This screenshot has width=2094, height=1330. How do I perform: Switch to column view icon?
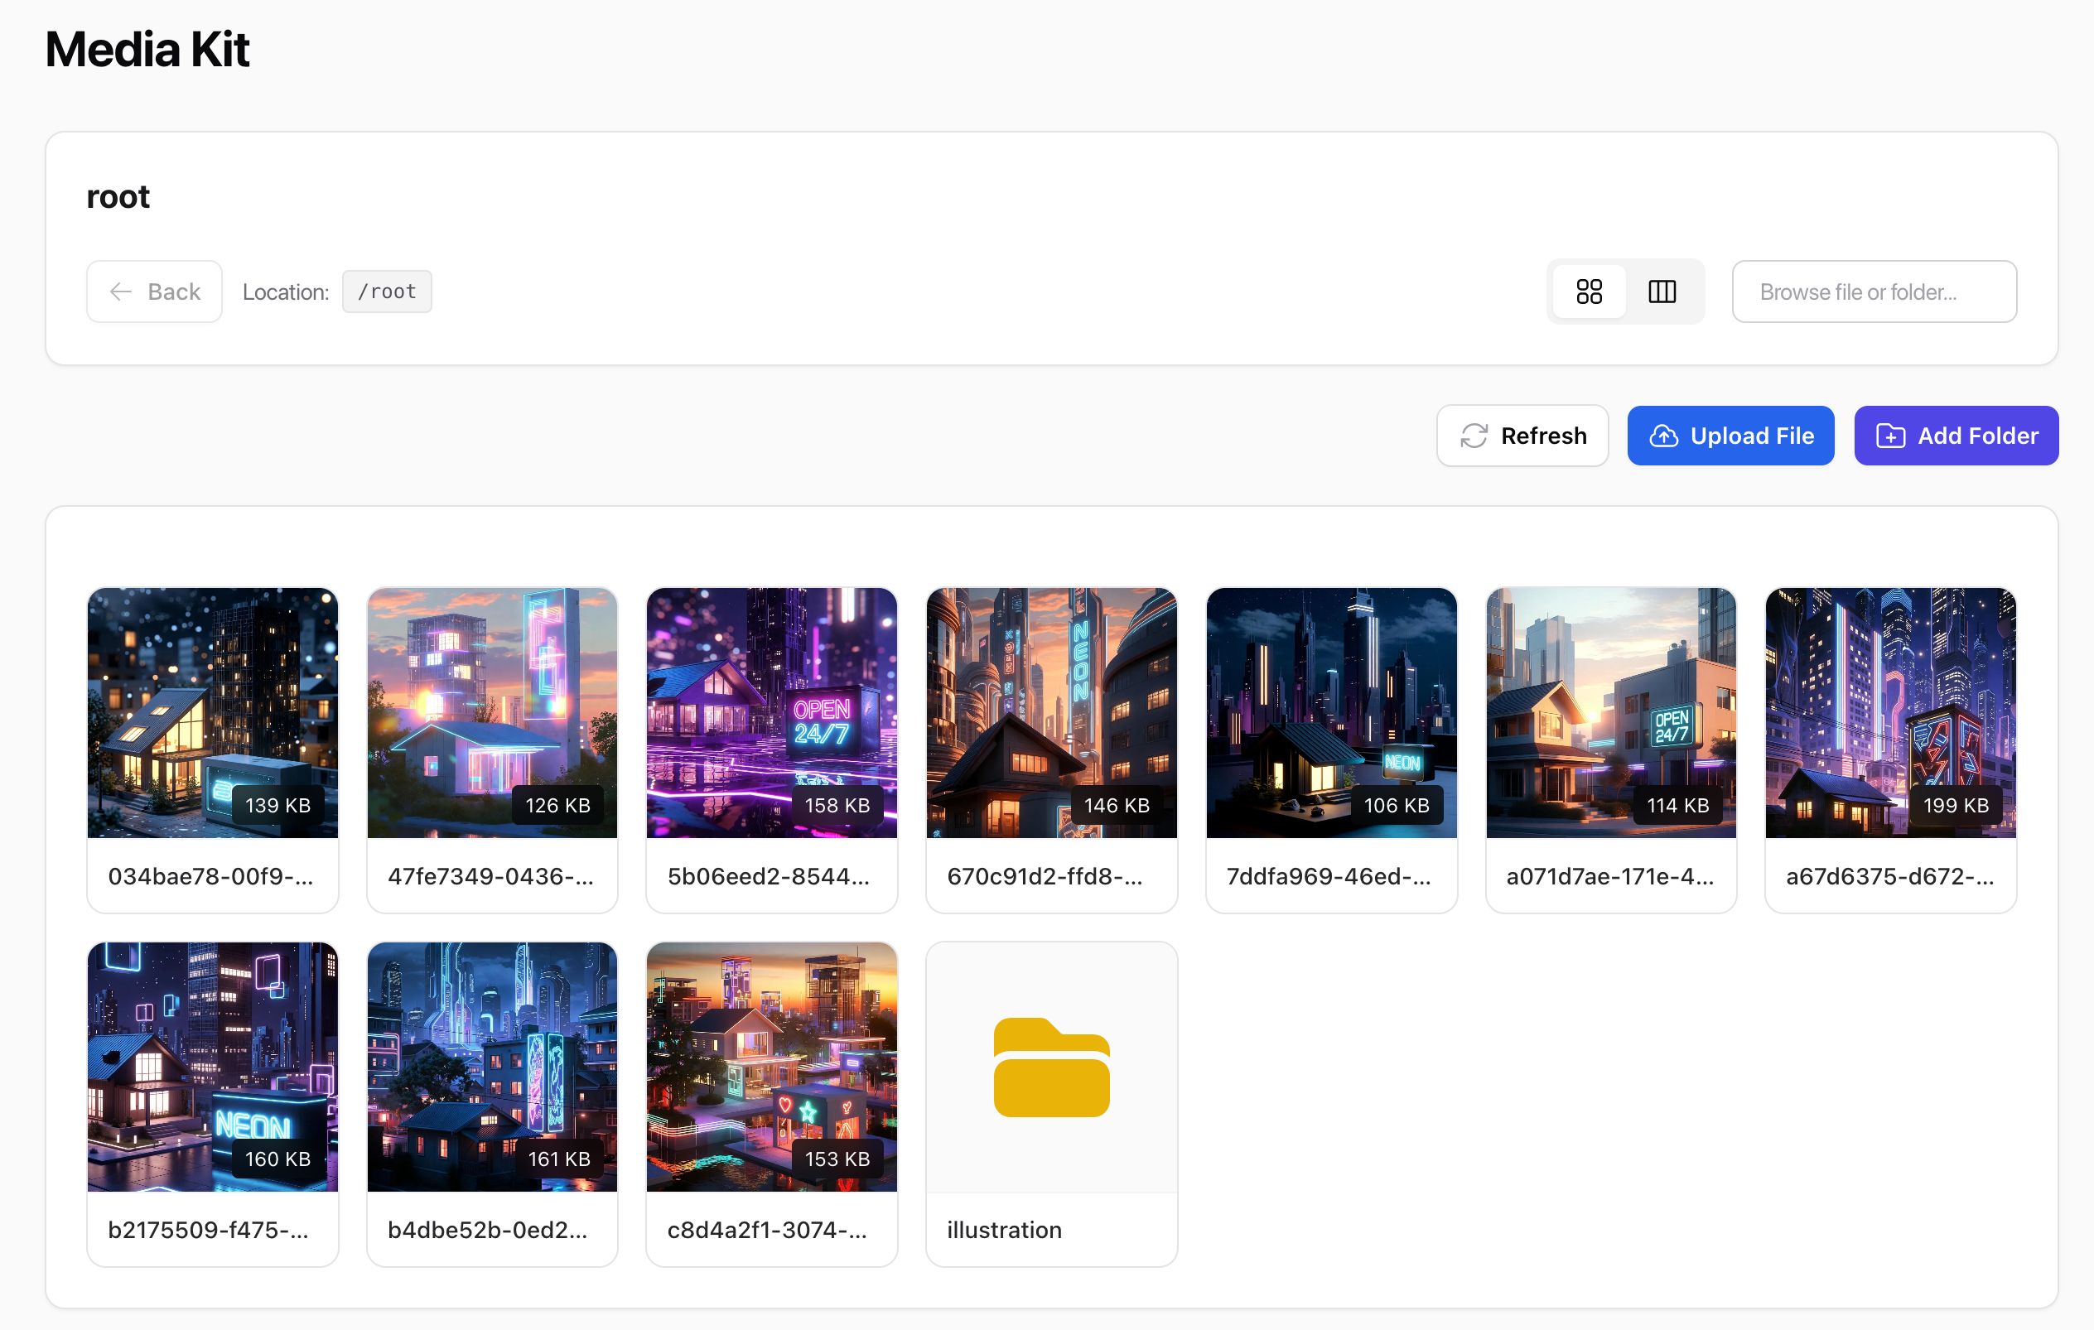pyautogui.click(x=1662, y=292)
